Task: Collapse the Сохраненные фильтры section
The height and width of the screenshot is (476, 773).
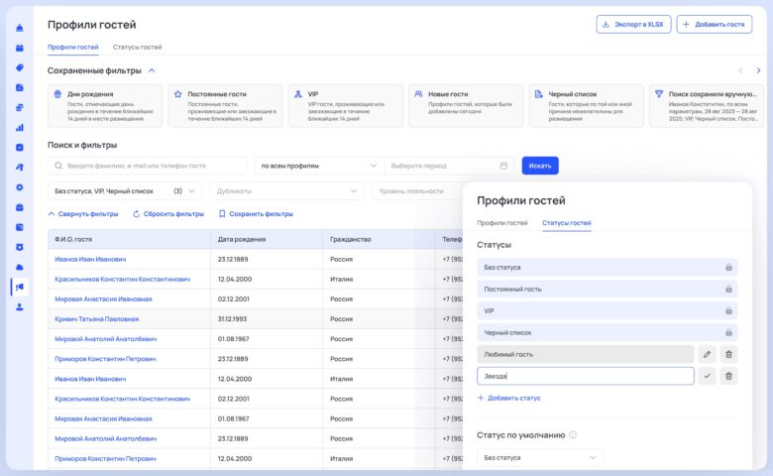Action: pyautogui.click(x=152, y=70)
